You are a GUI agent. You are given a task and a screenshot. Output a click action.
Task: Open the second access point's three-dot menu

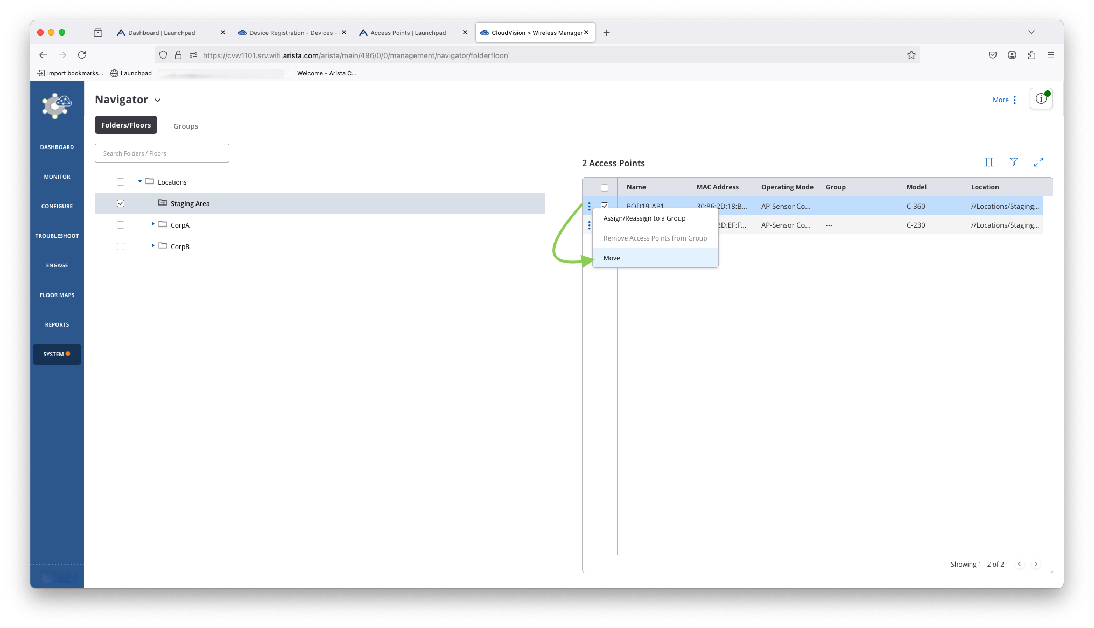click(x=589, y=225)
